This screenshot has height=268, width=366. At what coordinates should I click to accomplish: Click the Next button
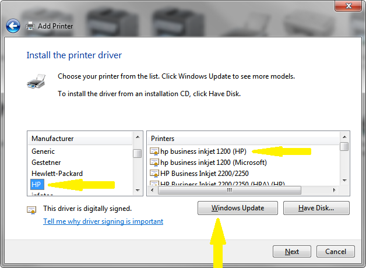(292, 252)
